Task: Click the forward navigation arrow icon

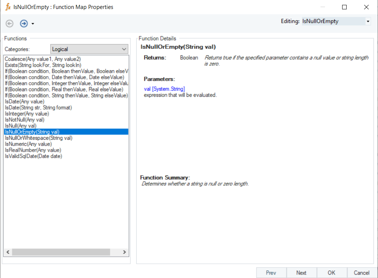Action: (24, 24)
